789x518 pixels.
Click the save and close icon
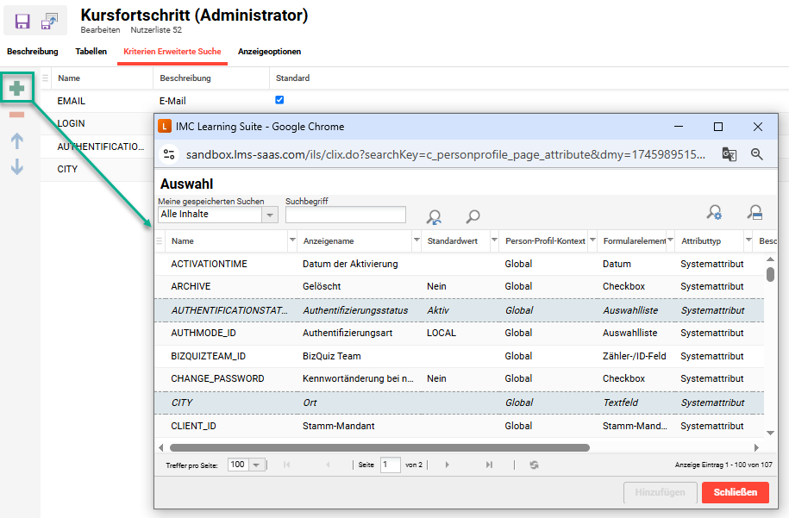coord(51,22)
